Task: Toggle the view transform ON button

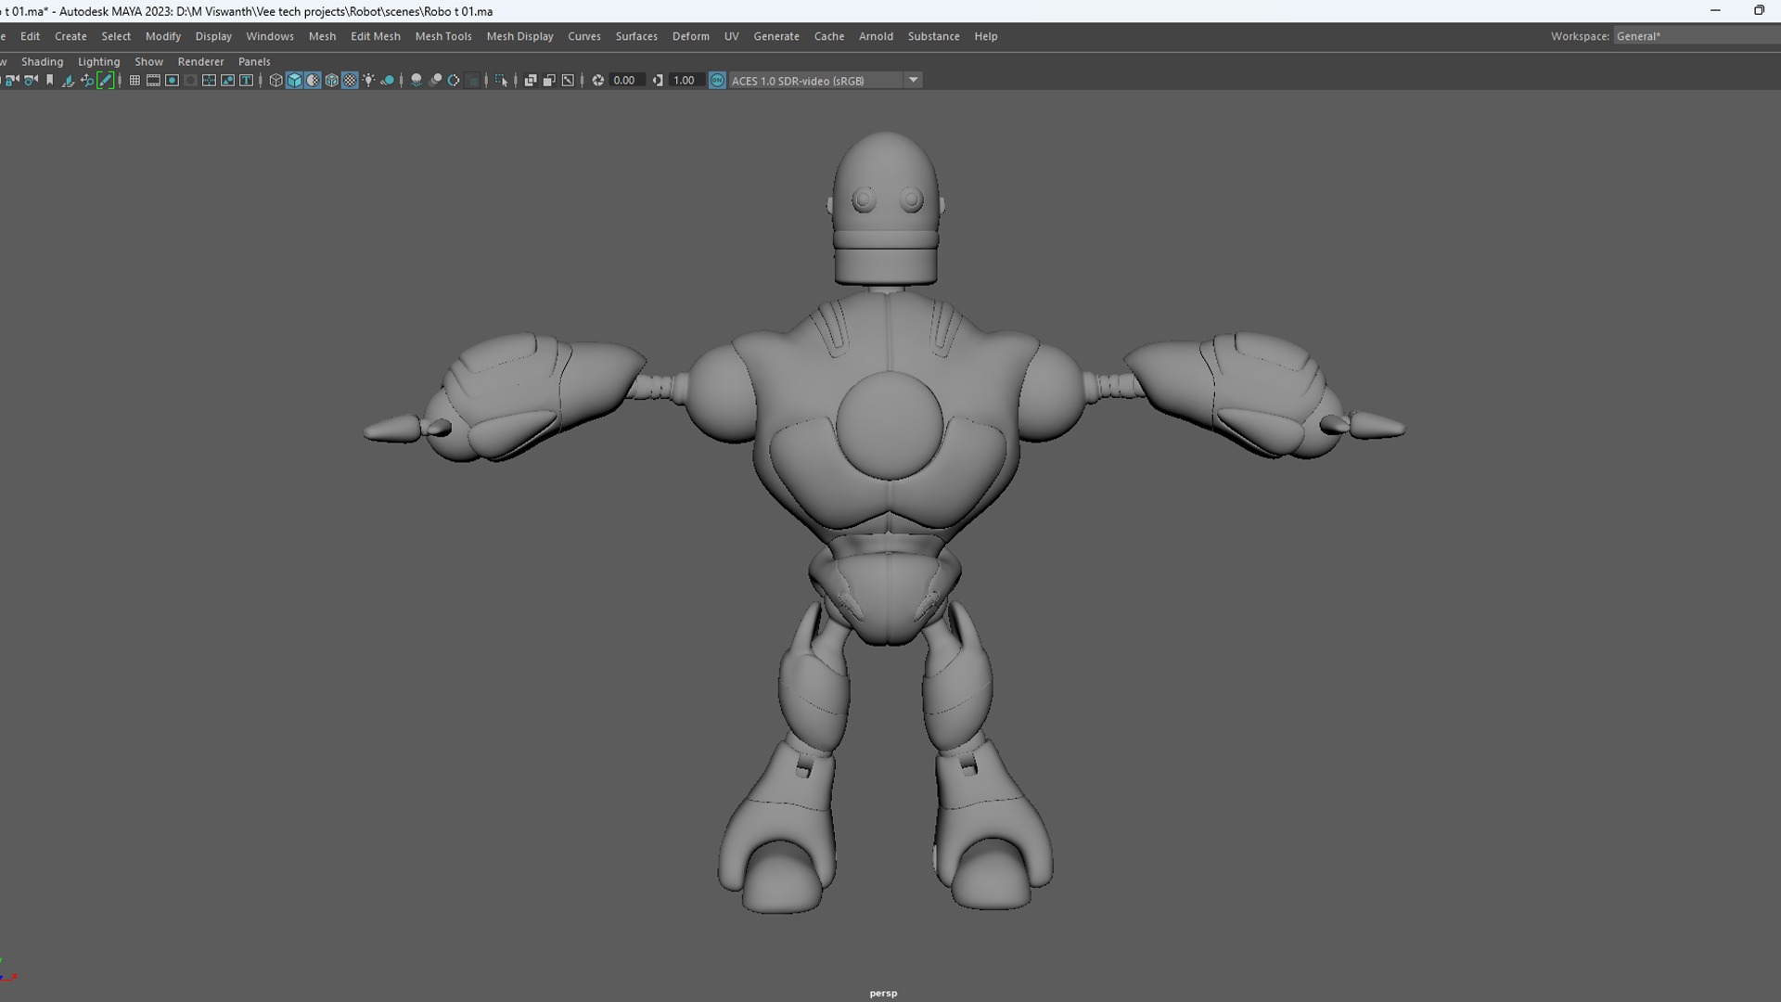Action: pyautogui.click(x=717, y=81)
